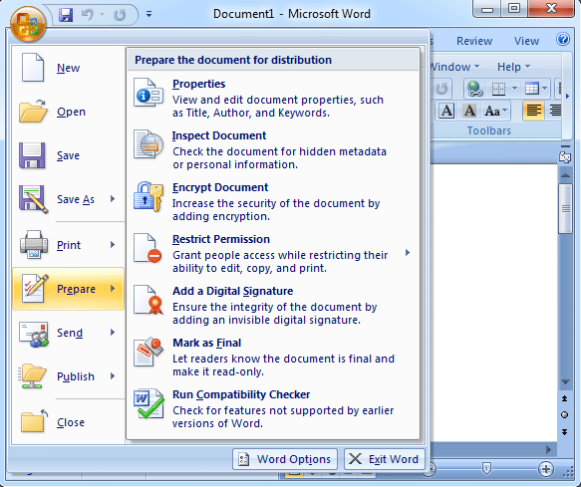Click the shaded letter A character shading icon
The height and width of the screenshot is (487, 581).
pyautogui.click(x=469, y=111)
